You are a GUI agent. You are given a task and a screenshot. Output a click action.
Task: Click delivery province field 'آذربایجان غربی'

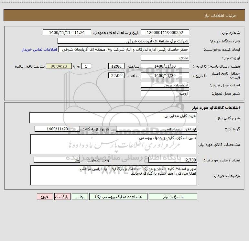coord(165,85)
